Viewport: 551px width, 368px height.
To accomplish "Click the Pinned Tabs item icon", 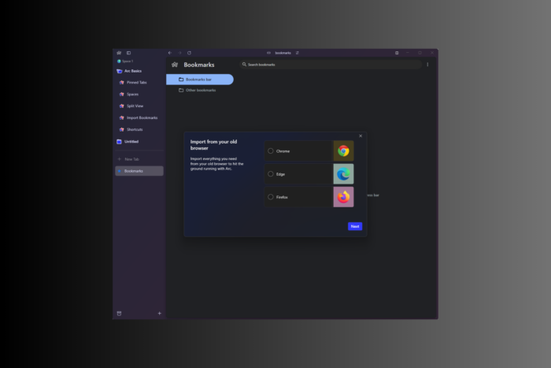I will point(121,82).
